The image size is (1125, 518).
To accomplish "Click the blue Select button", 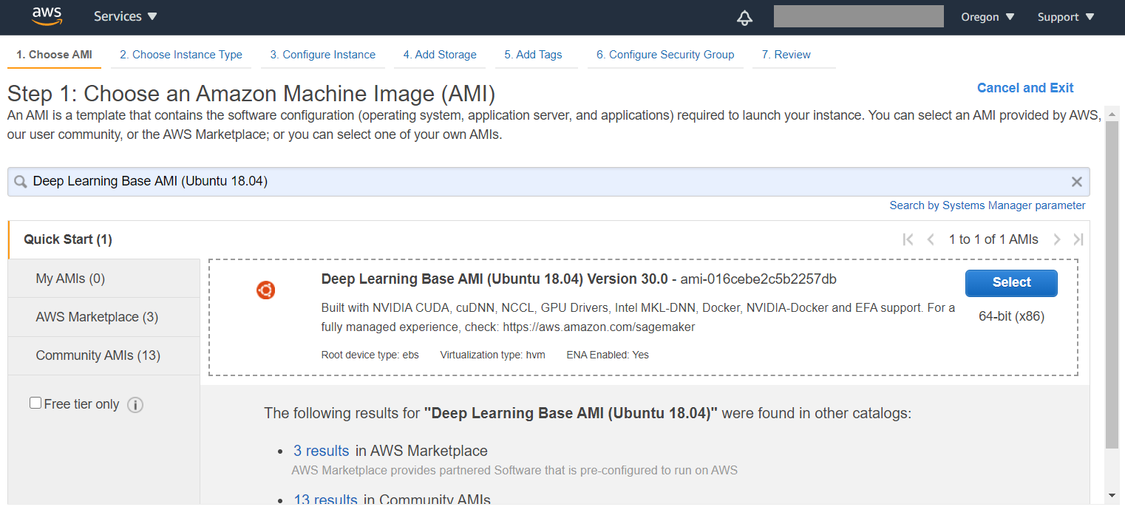I will coord(1011,282).
